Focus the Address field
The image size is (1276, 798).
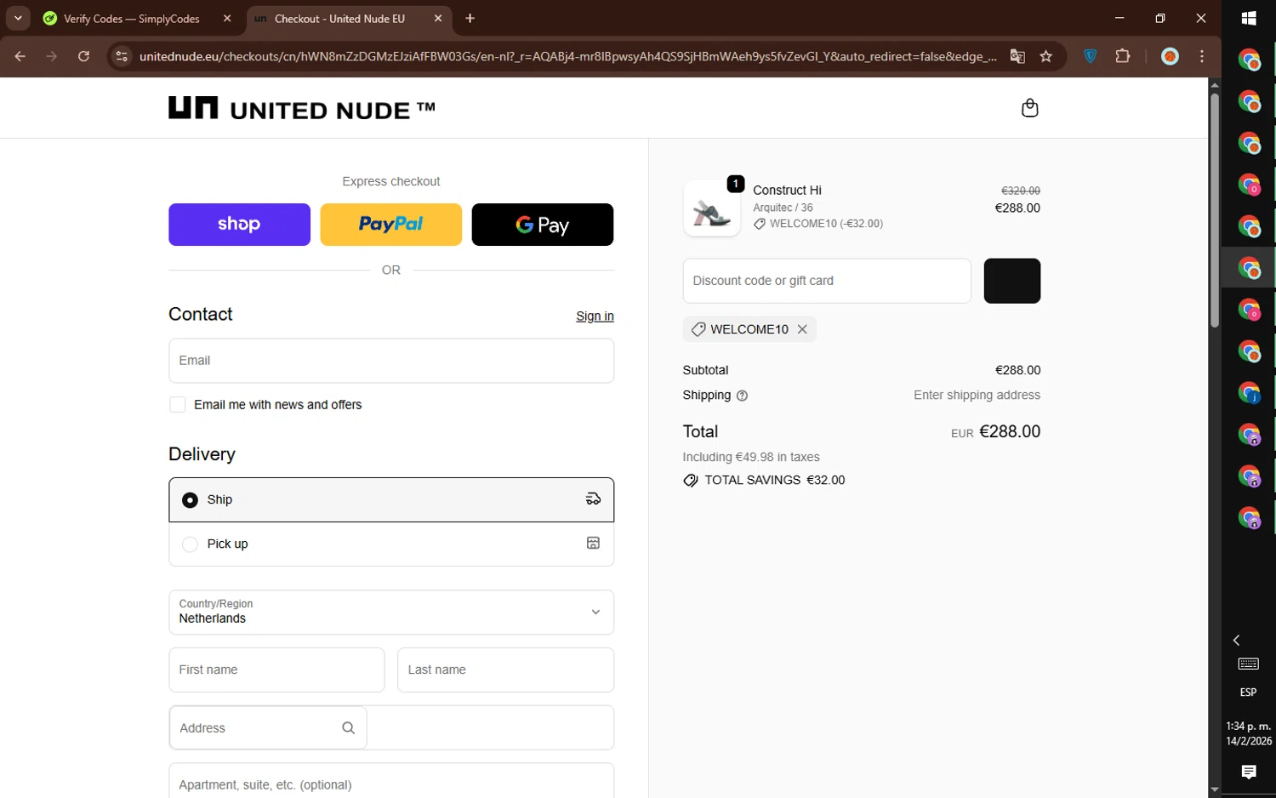pyautogui.click(x=391, y=727)
